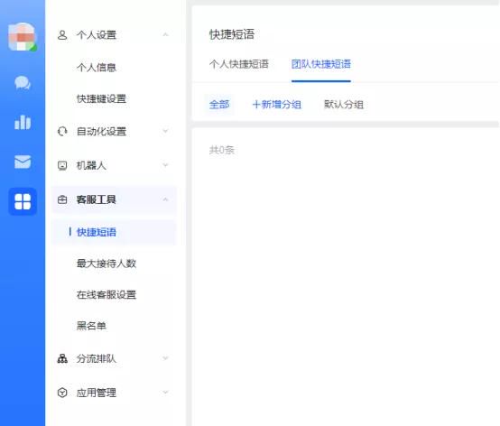Open 最大接待人数 in the sidebar menu
The image size is (500, 426).
coord(106,264)
